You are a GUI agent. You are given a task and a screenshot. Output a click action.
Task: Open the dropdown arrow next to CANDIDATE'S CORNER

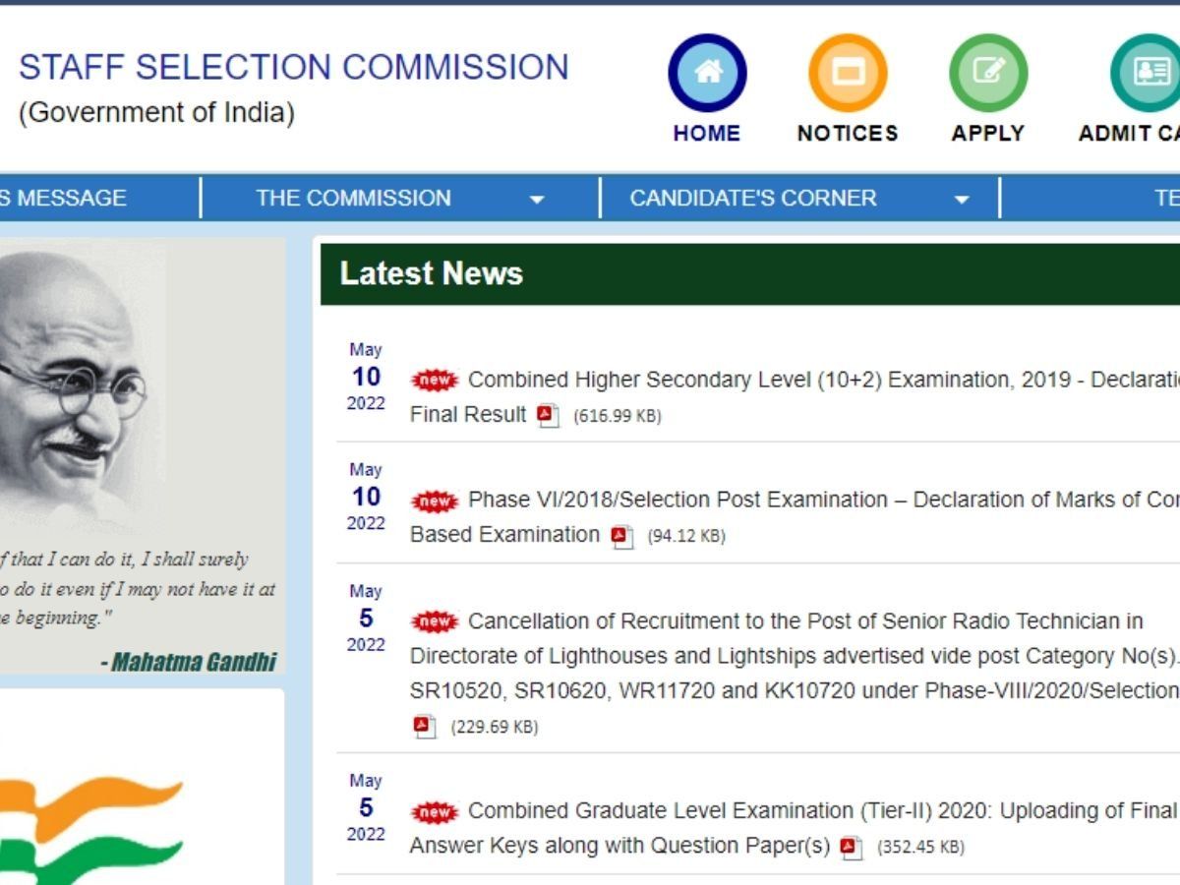pyautogui.click(x=963, y=198)
